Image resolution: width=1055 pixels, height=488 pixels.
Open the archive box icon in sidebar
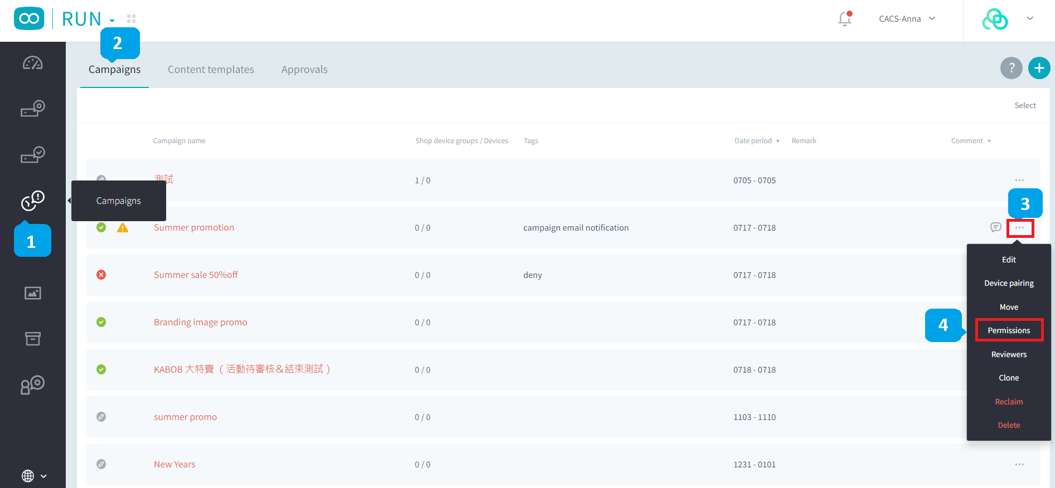coord(32,339)
